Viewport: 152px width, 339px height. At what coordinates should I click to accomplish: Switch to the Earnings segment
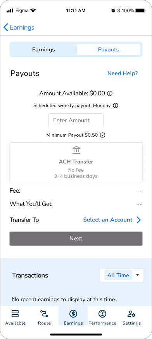(43, 49)
